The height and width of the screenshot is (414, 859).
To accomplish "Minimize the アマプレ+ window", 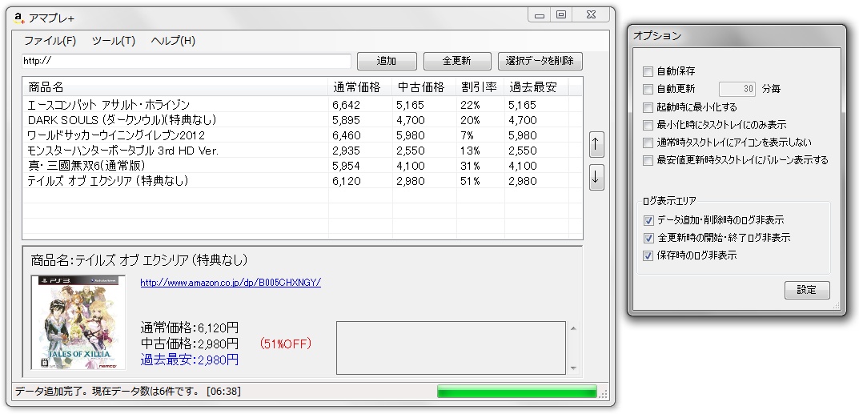I will point(540,14).
